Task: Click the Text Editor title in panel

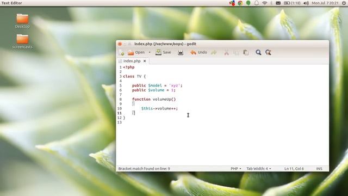Action: point(12,3)
